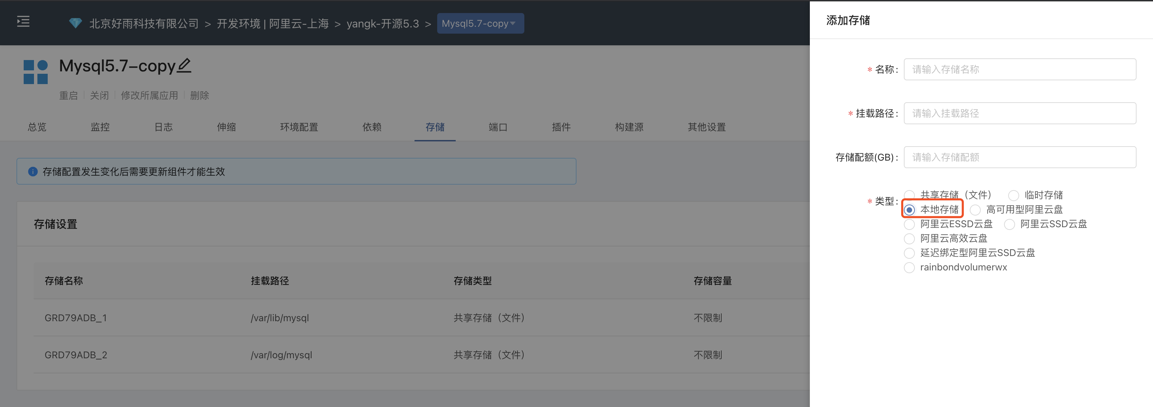This screenshot has width=1153, height=407.
Task: Click 共享存储（文件） in the GRD79ADB_1 row
Action: (489, 318)
